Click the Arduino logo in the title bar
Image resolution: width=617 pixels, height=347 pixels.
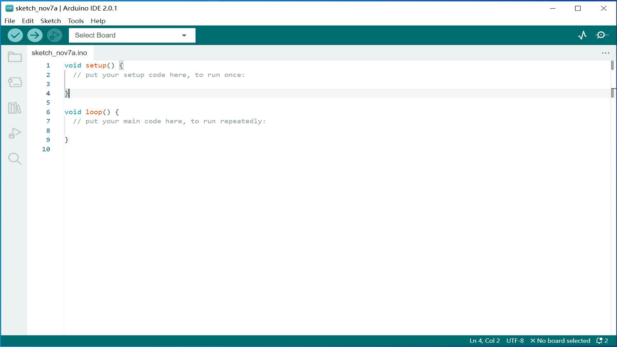pos(9,8)
